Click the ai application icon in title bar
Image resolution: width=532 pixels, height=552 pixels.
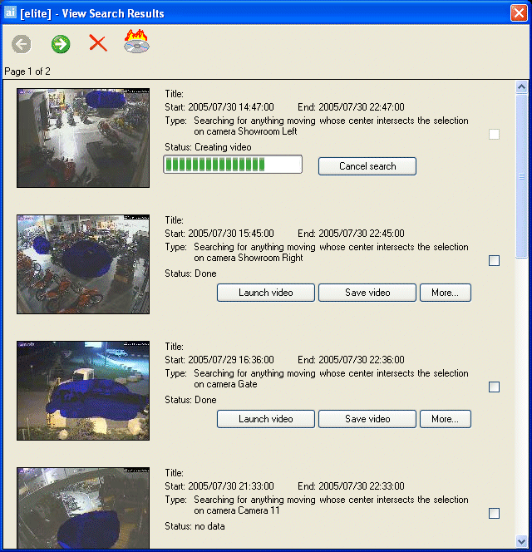coord(10,12)
